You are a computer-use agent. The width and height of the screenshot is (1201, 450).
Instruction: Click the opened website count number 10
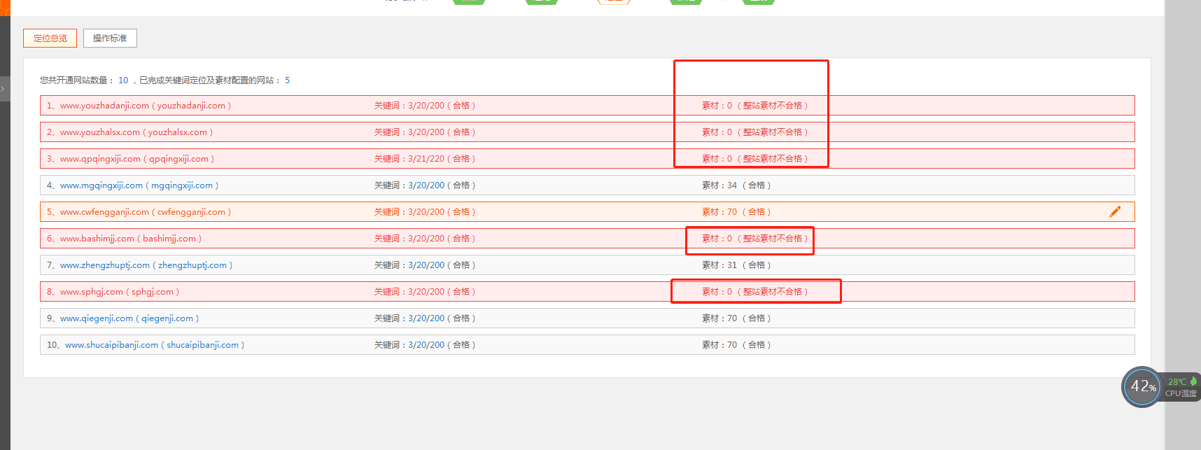[123, 80]
